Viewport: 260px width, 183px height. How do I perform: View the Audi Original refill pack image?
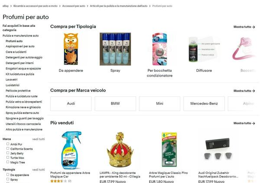pos(218,149)
